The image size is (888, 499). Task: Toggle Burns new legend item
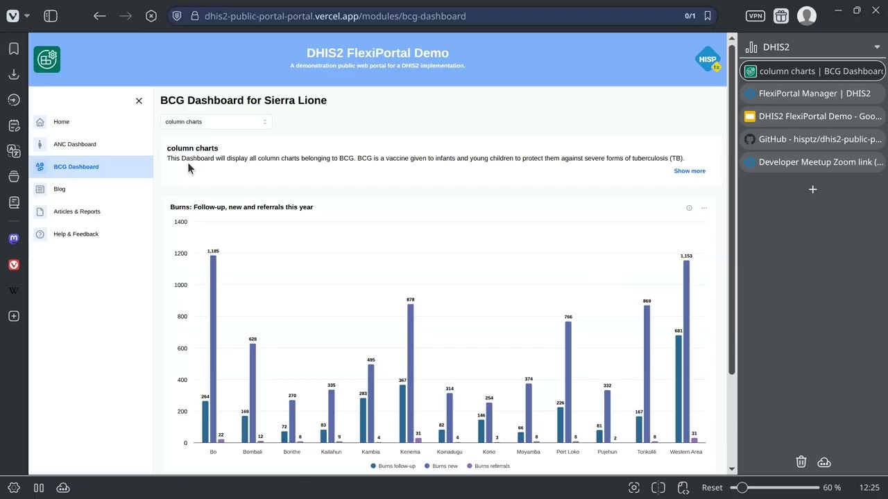coord(441,466)
